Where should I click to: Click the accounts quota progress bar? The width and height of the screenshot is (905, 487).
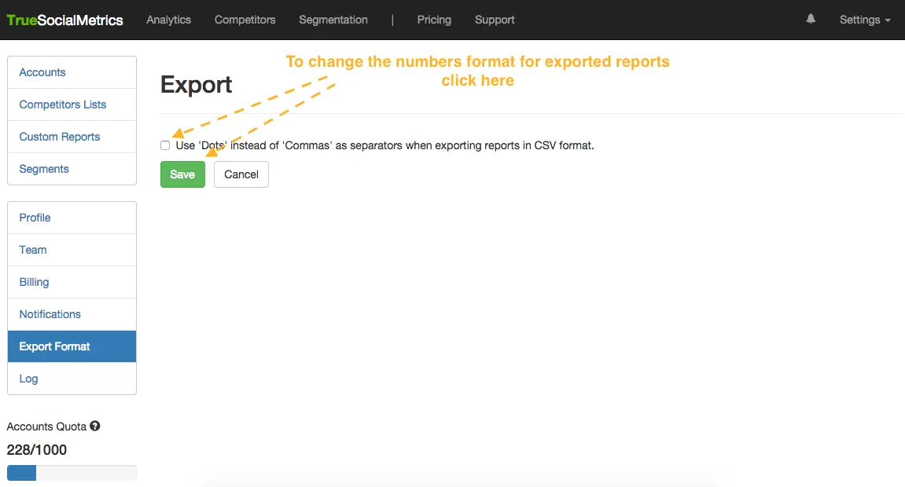point(72,473)
